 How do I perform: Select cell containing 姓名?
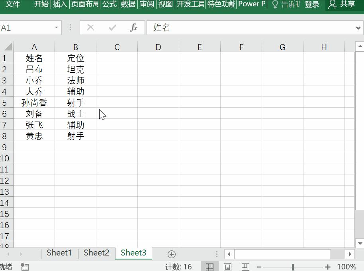click(x=34, y=58)
